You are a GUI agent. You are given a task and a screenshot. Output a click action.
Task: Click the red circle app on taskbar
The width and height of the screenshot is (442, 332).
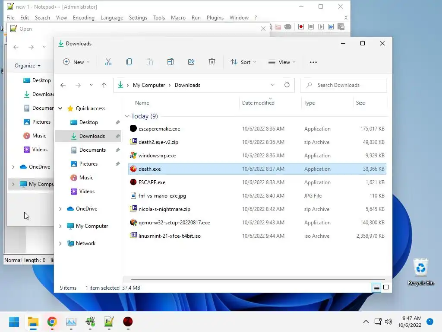pyautogui.click(x=128, y=322)
